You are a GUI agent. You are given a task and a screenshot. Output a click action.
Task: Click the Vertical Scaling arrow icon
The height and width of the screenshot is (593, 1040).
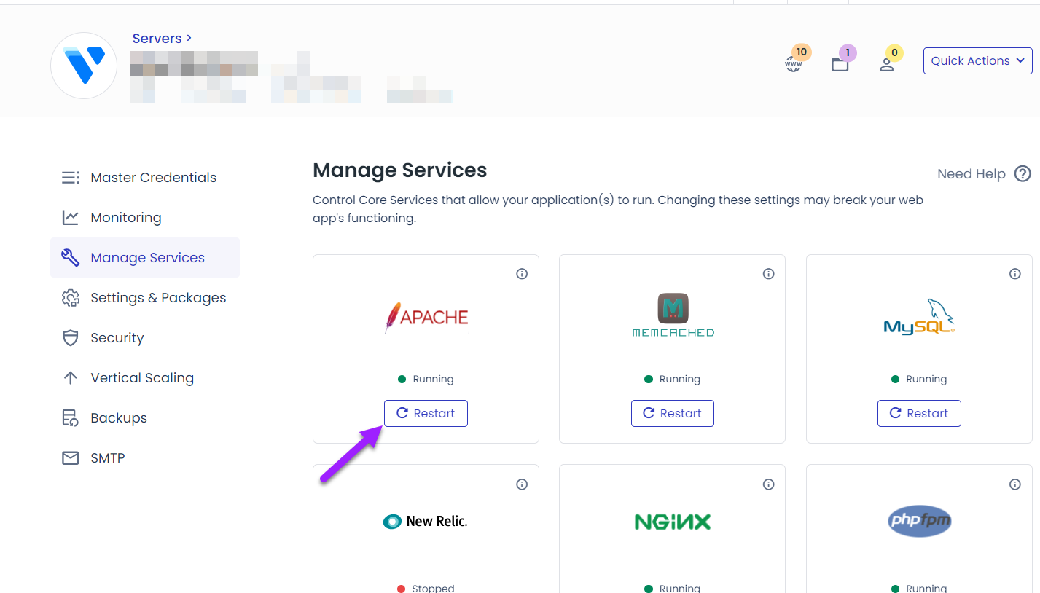tap(71, 378)
